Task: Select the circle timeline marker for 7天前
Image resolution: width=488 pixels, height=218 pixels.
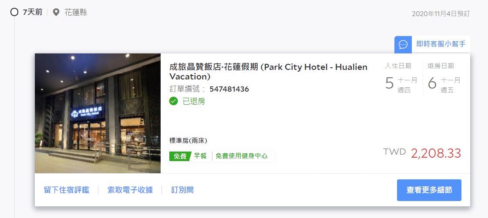Action: click(14, 13)
